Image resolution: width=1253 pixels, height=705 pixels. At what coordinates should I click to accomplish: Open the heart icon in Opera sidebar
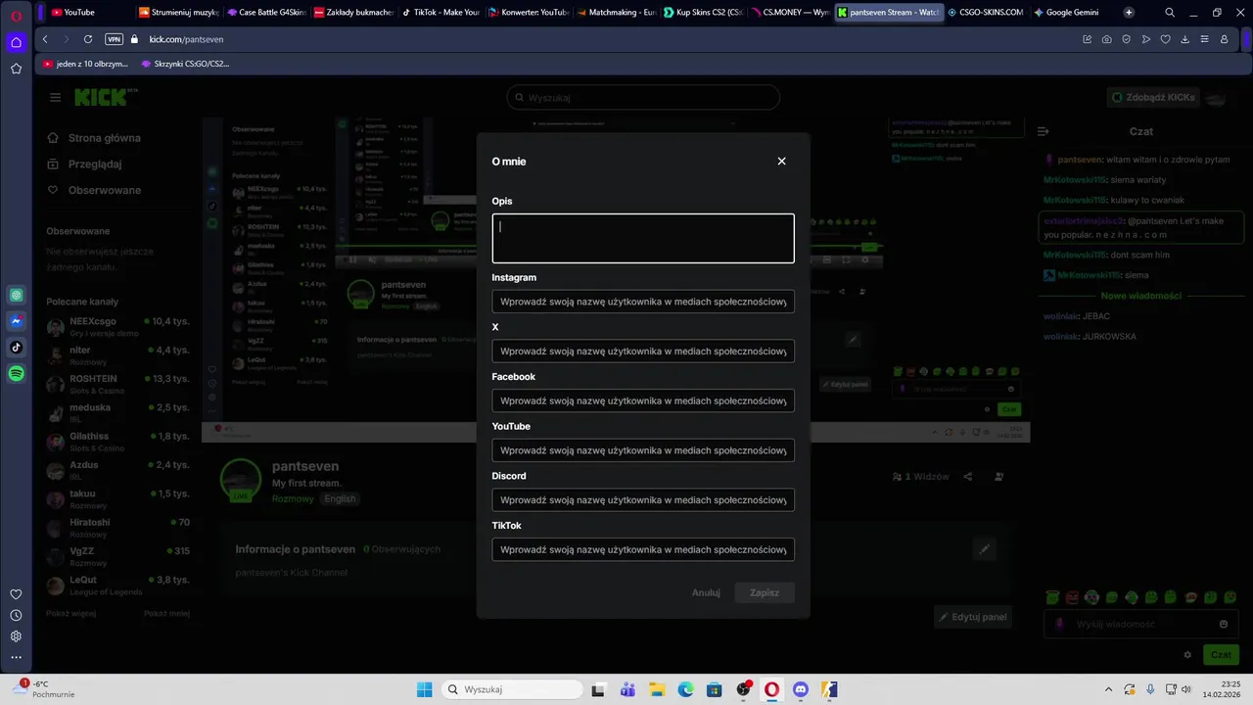[x=16, y=594]
